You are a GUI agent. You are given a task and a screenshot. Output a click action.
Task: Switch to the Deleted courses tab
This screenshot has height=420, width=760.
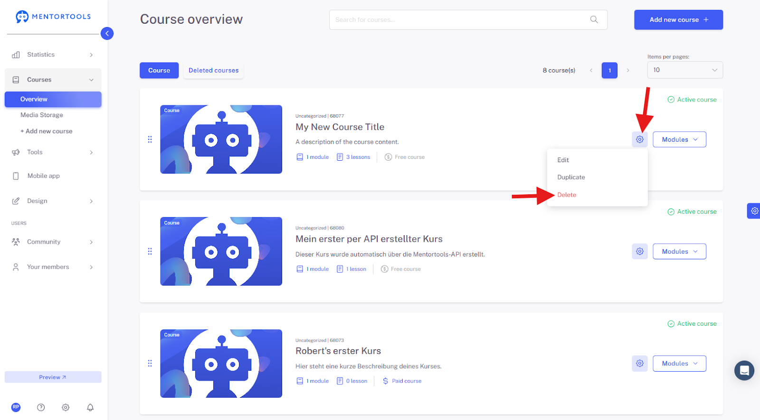214,70
